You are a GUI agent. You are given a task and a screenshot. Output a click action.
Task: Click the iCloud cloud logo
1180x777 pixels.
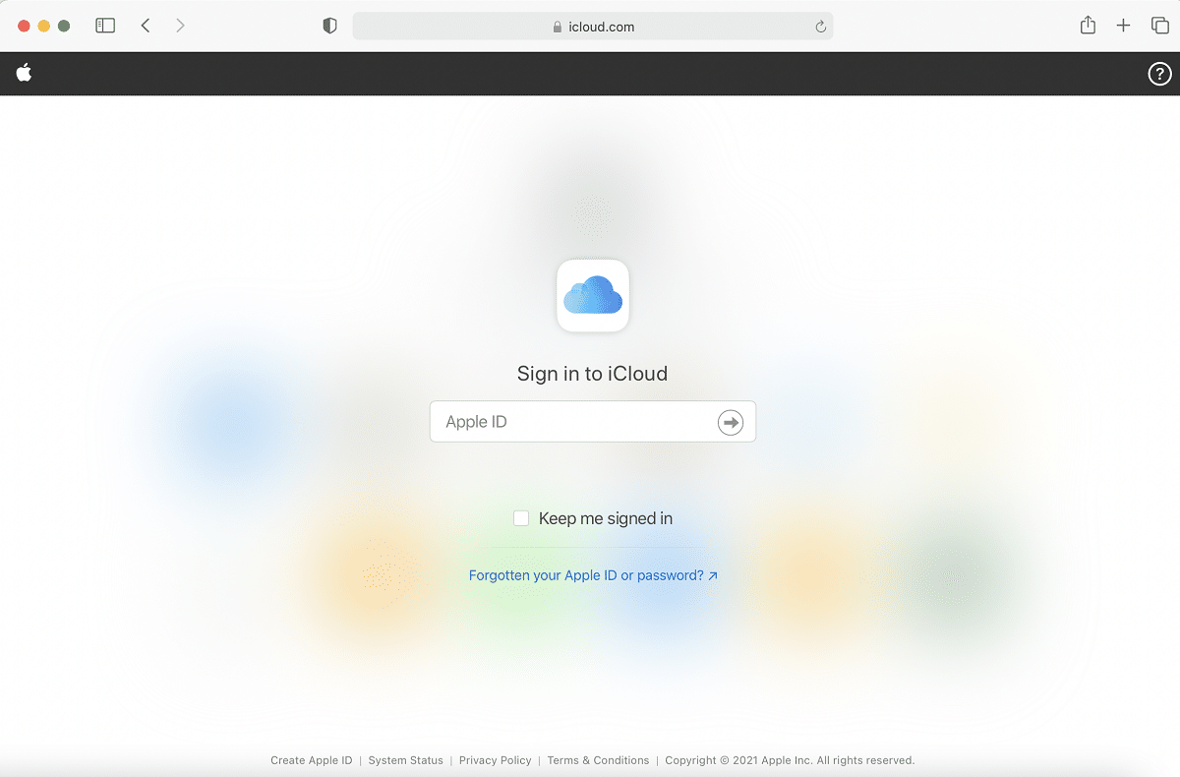[x=592, y=295]
